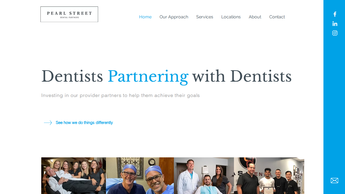Go to the Home menu item
This screenshot has width=345, height=194.
[x=145, y=17]
